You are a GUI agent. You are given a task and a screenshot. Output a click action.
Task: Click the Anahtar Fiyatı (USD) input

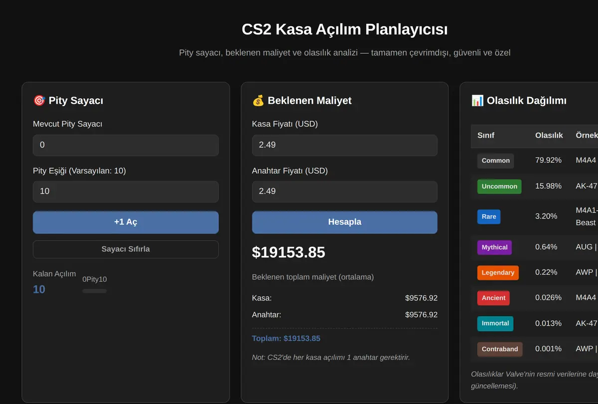pyautogui.click(x=345, y=191)
